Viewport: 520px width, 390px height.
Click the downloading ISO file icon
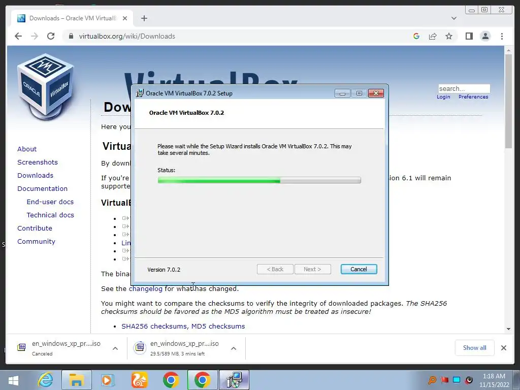coord(140,347)
